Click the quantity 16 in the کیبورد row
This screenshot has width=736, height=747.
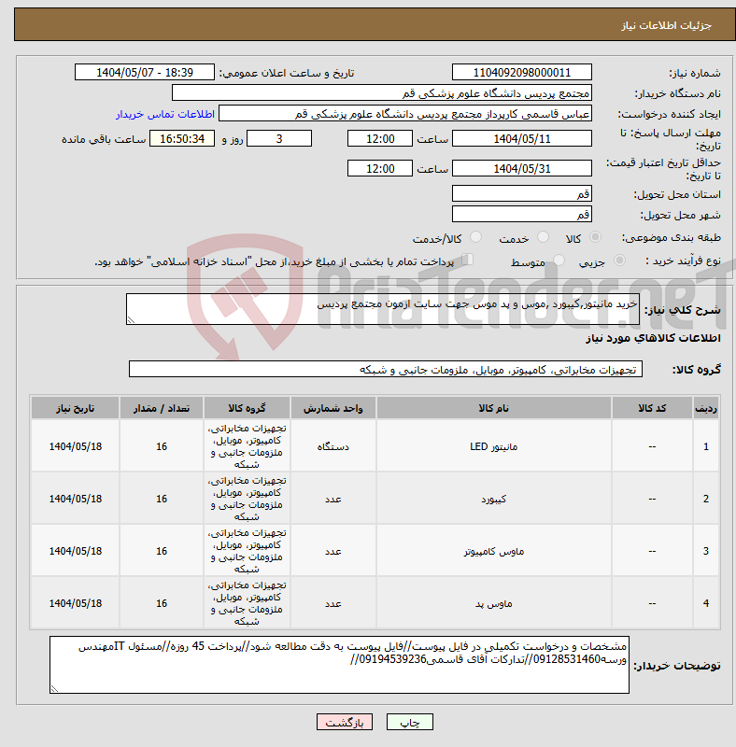[162, 499]
